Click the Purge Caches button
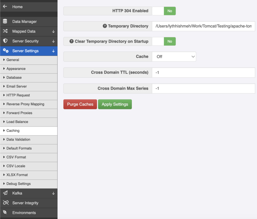257x219 pixels. coord(80,104)
